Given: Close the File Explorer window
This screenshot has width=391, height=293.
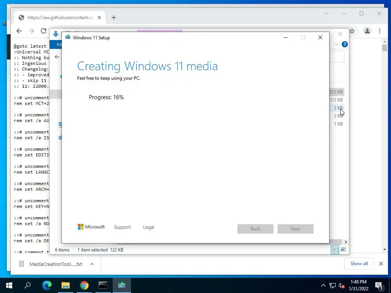Looking at the screenshot, I should (340, 34).
